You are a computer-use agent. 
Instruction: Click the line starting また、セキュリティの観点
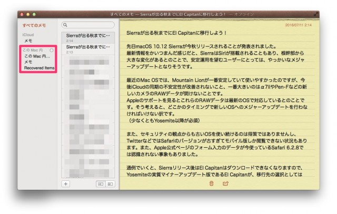pyautogui.click(x=211, y=134)
